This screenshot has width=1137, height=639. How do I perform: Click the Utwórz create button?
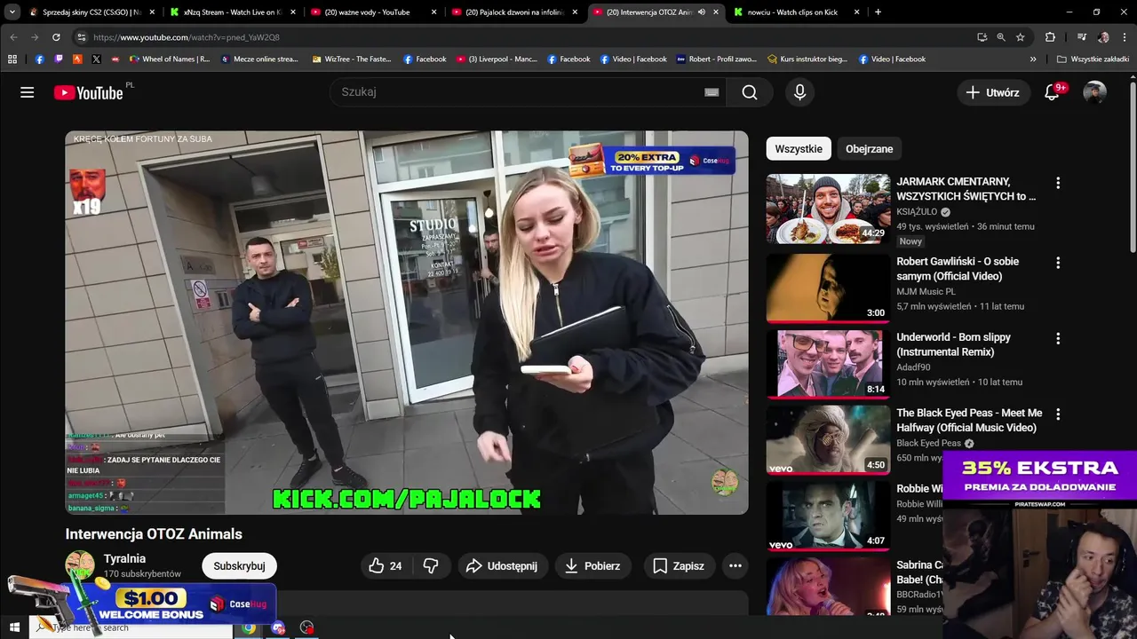(993, 92)
